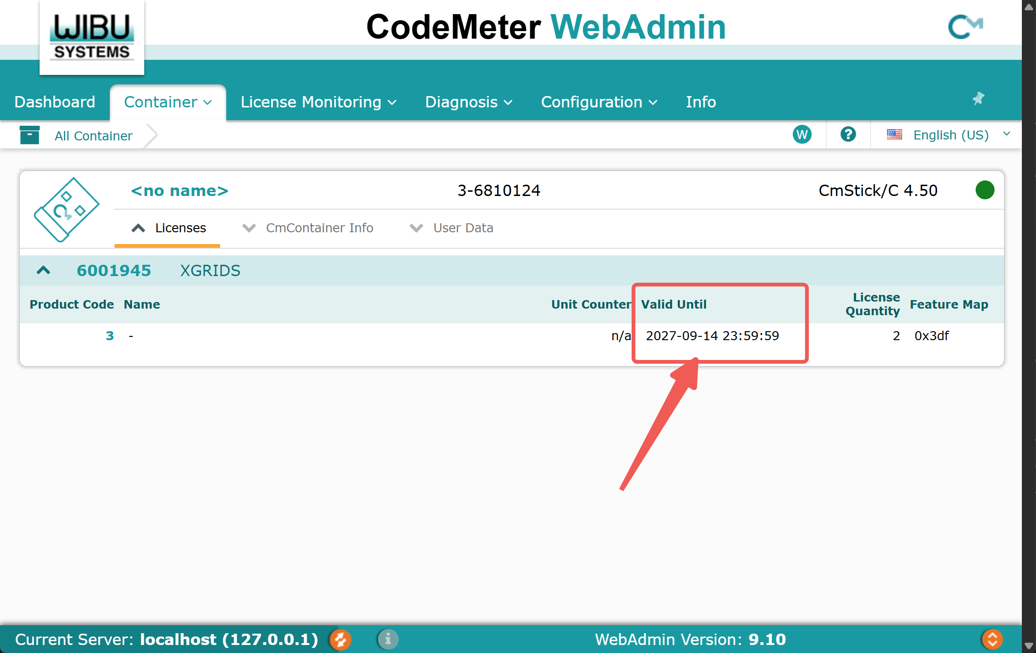1036x653 pixels.
Task: Click the US flag icon
Action: pyautogui.click(x=894, y=135)
